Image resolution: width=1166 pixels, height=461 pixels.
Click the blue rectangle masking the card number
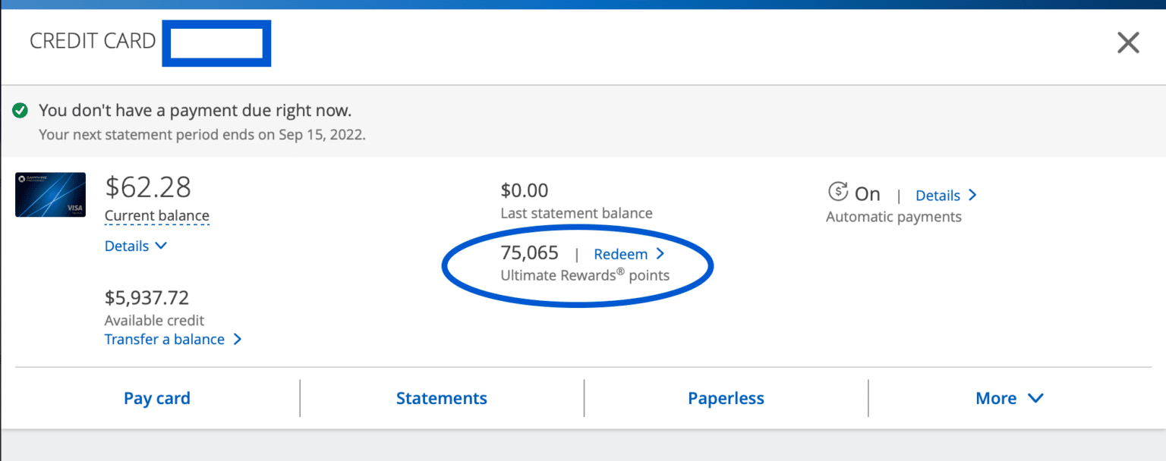coord(216,43)
